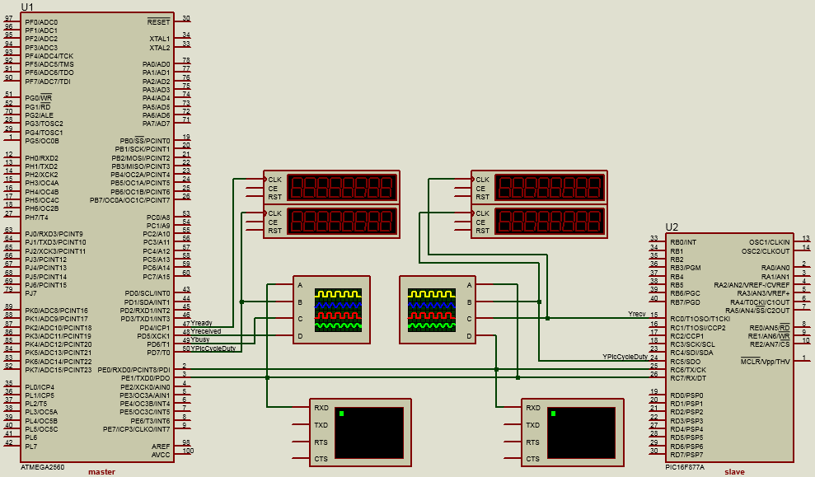Click the PD5/XCK1 pin label
This screenshot has height=477, width=815.
(153, 336)
